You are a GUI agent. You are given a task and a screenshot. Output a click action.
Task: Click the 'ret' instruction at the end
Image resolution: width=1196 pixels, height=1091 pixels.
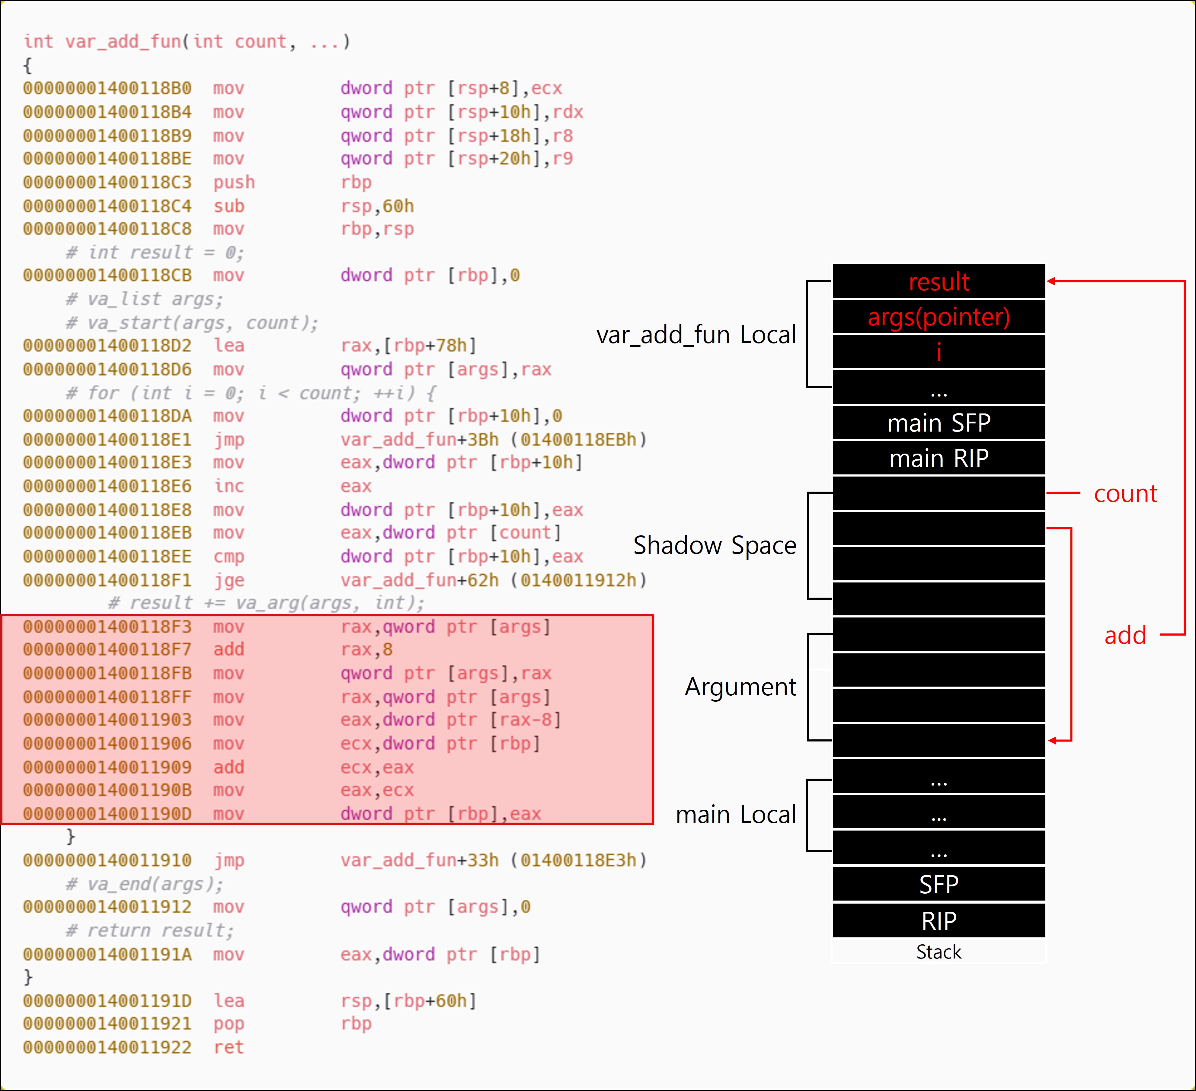229,1047
